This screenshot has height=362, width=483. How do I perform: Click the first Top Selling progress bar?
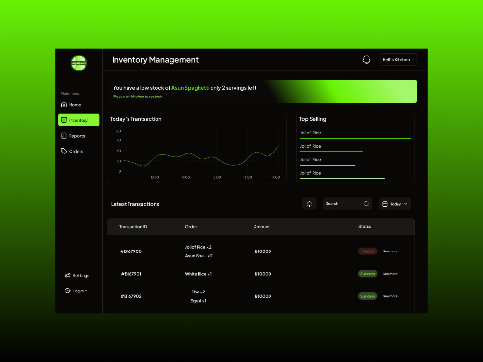click(x=355, y=138)
